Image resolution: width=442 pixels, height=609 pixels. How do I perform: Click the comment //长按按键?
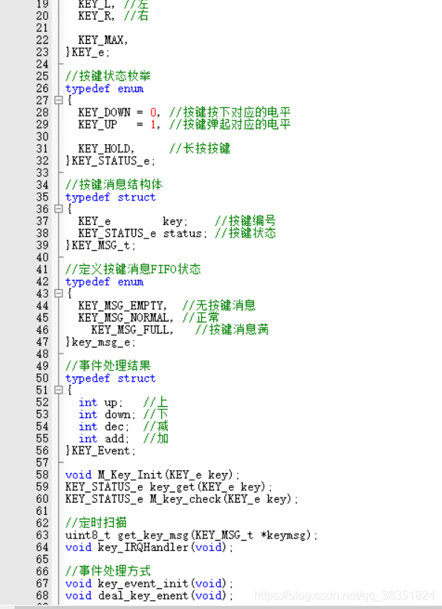[x=200, y=149]
